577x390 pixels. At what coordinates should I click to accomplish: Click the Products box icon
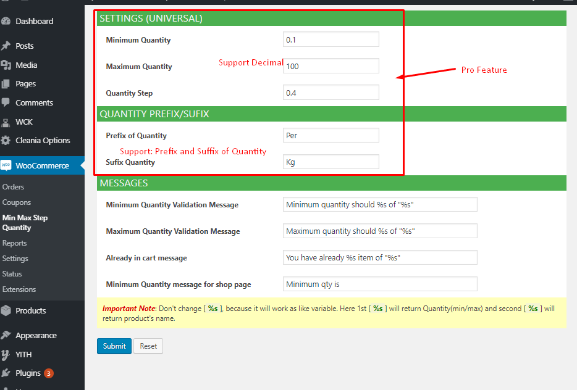(x=6, y=310)
